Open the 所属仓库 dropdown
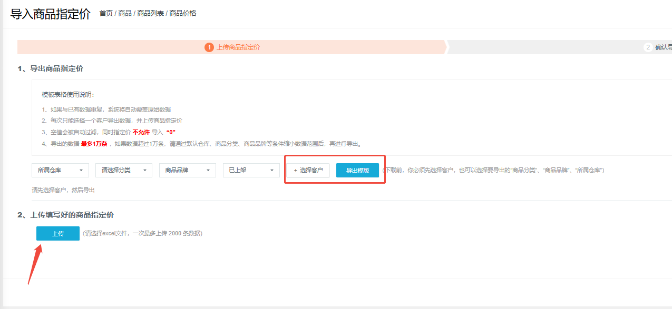The height and width of the screenshot is (309, 672). tap(60, 170)
